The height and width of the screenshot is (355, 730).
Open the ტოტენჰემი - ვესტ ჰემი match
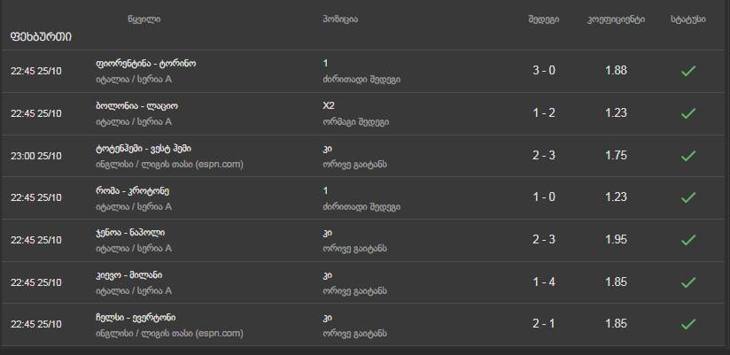click(x=143, y=148)
